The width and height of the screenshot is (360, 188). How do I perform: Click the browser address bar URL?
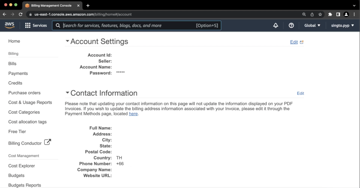click(x=83, y=14)
